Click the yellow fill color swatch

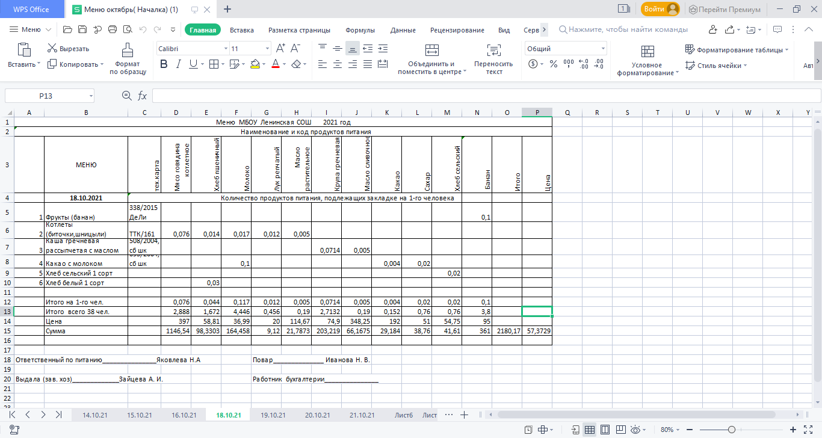pyautogui.click(x=255, y=64)
